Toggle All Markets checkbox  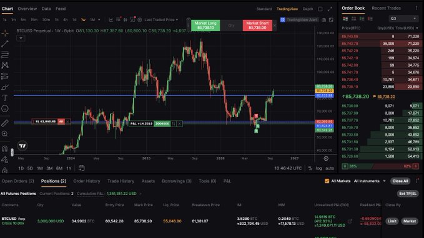[327, 181]
